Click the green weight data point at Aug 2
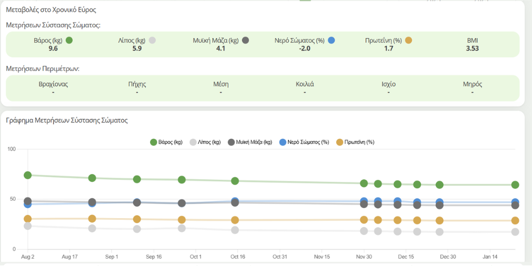This screenshot has height=266, width=532. pyautogui.click(x=28, y=175)
